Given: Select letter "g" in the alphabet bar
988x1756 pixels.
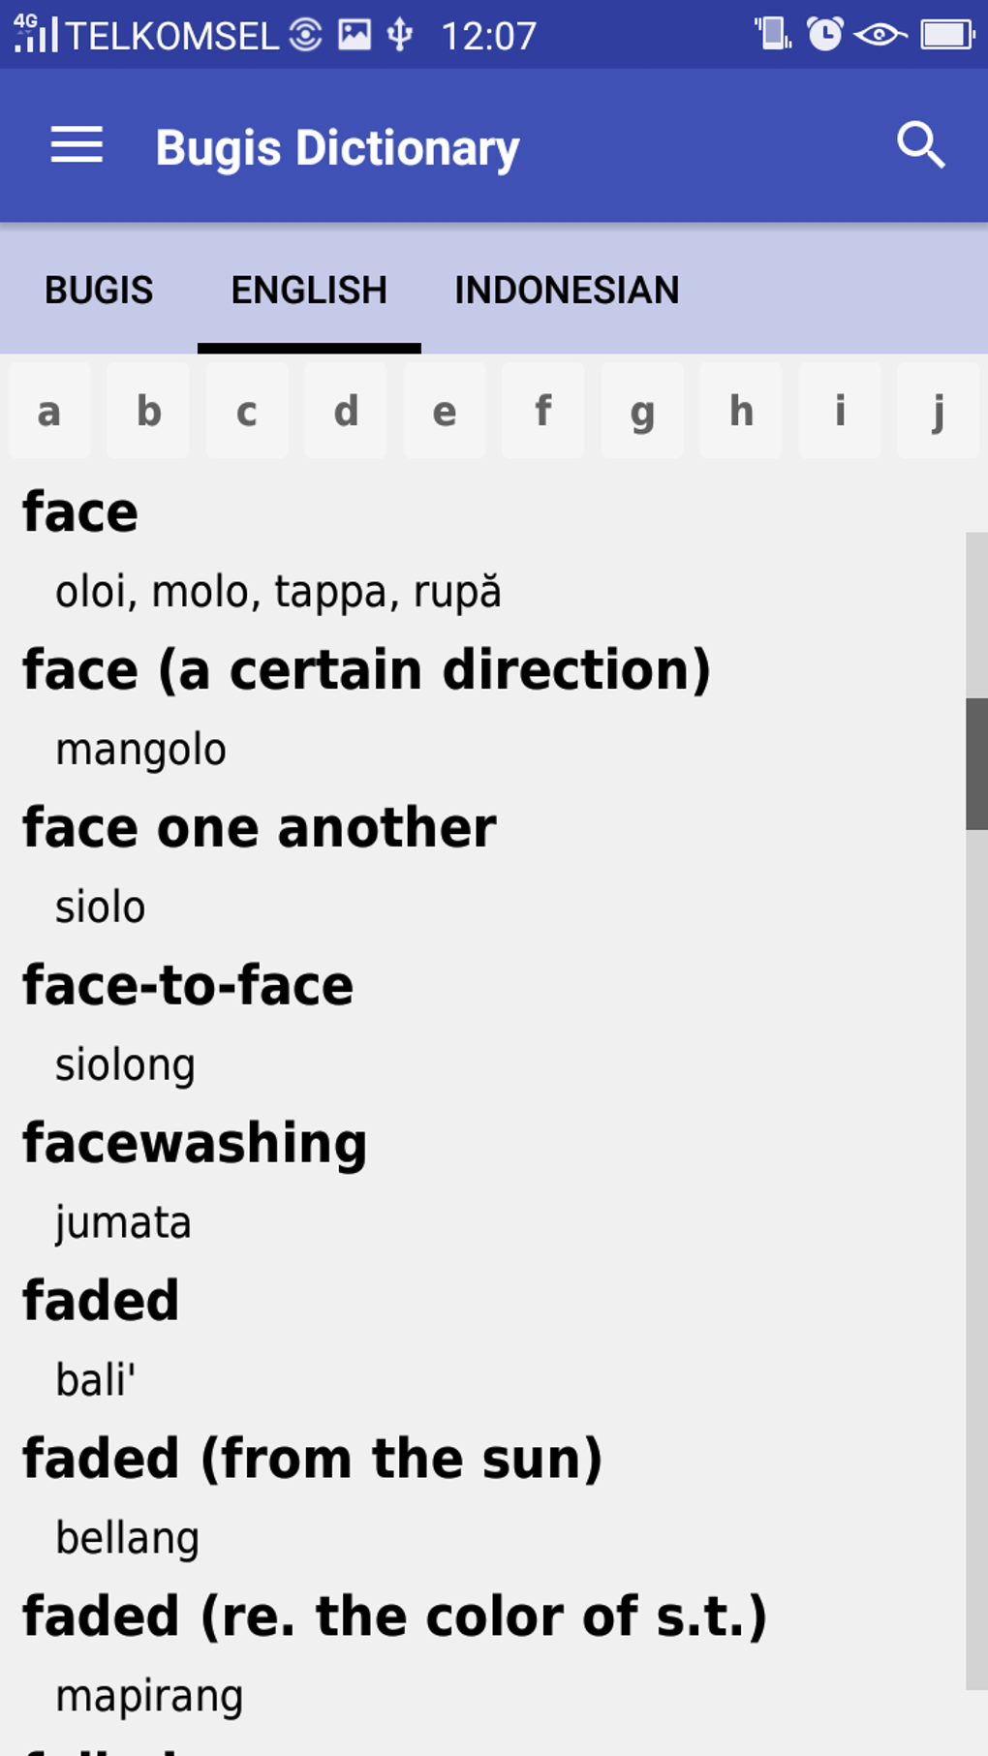Looking at the screenshot, I should (641, 411).
